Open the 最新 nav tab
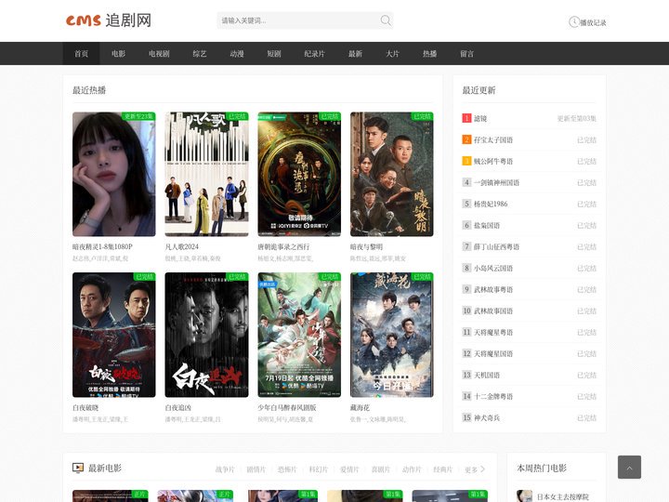Image resolution: width=669 pixels, height=502 pixels. 355,53
